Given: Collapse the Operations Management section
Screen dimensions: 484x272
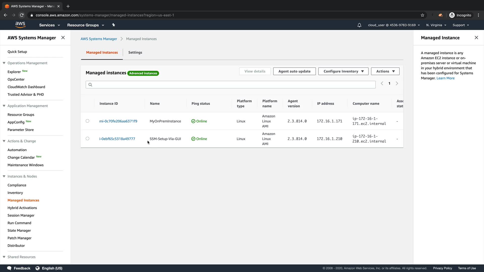Looking at the screenshot, I should click(x=4, y=63).
